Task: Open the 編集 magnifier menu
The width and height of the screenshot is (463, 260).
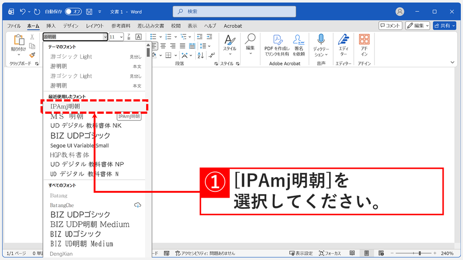Action: (x=250, y=45)
